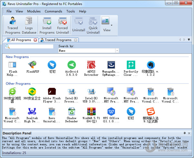Pin the Description Panel

pos(185,133)
